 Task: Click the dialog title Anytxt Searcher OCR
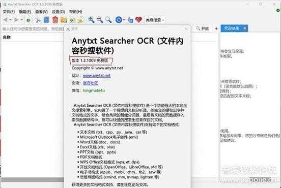coord(127,46)
